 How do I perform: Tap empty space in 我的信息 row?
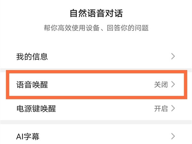pos(106,57)
